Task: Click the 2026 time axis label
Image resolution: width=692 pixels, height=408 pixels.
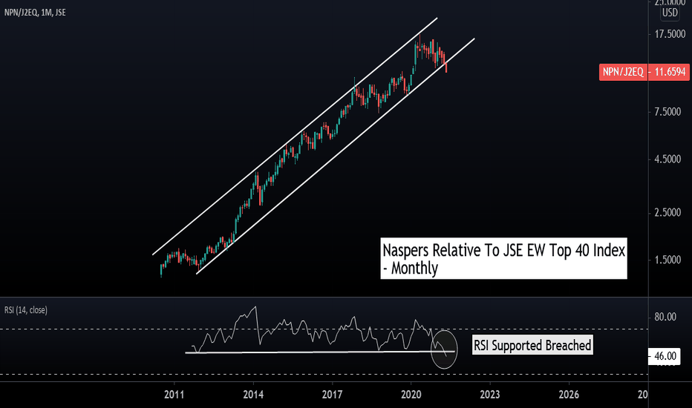Action: [x=569, y=395]
